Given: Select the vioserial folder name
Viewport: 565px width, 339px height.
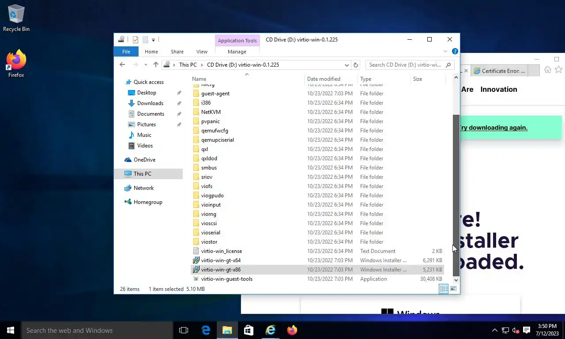Looking at the screenshot, I should click(x=211, y=233).
